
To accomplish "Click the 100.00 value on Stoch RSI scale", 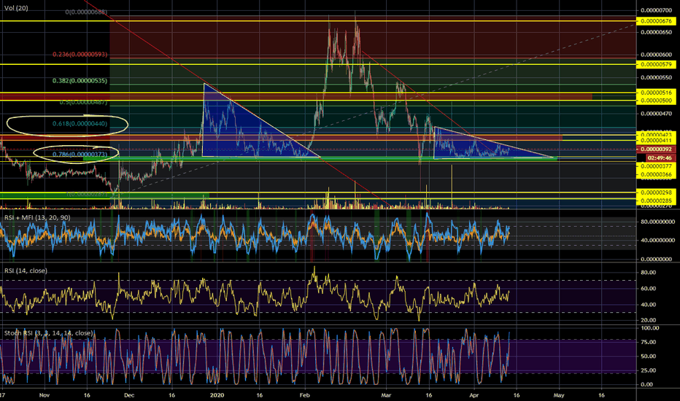I will point(649,328).
